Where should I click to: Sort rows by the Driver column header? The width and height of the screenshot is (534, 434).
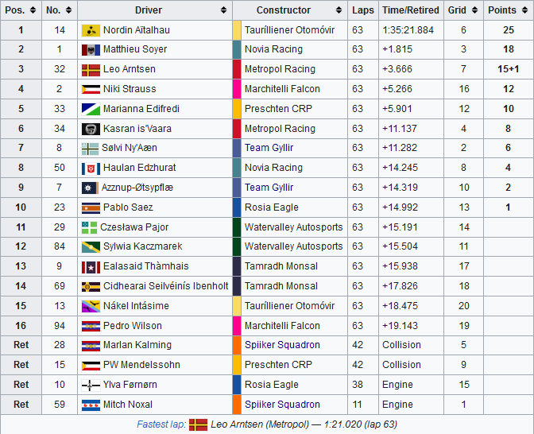154,10
